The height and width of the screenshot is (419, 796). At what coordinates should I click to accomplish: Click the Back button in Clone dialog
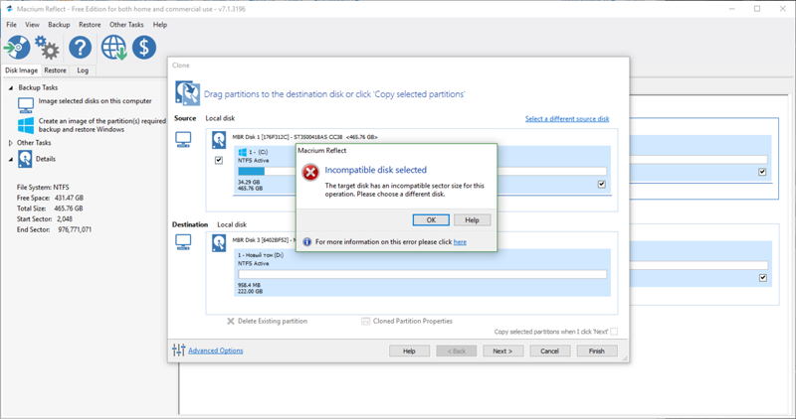click(x=457, y=350)
